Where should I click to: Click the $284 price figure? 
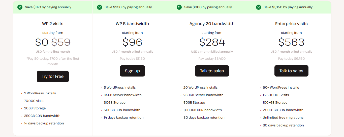point(212,42)
